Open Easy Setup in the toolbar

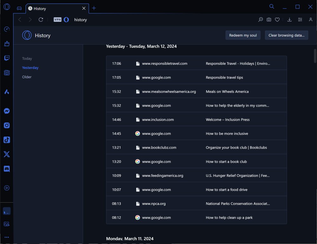[300, 20]
